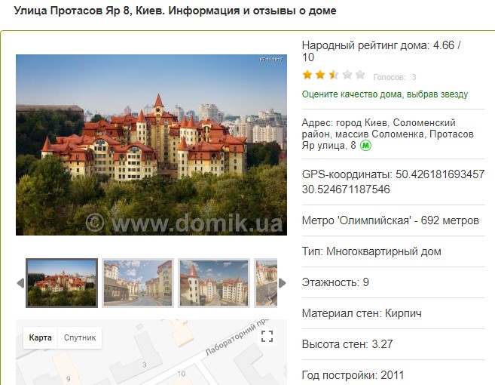The width and height of the screenshot is (495, 385).
Task: Rate the house with second star
Action: coord(320,75)
